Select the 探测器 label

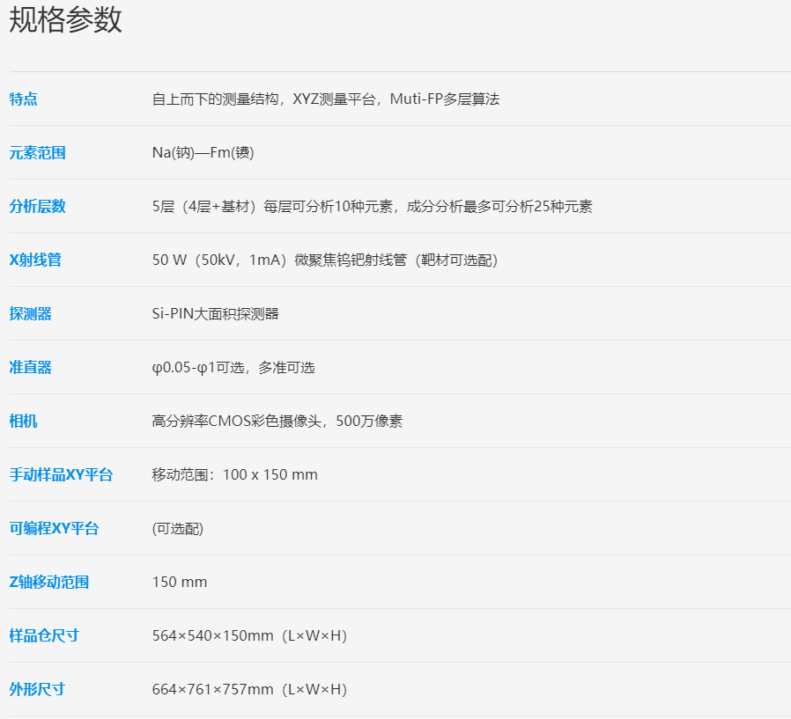31,314
